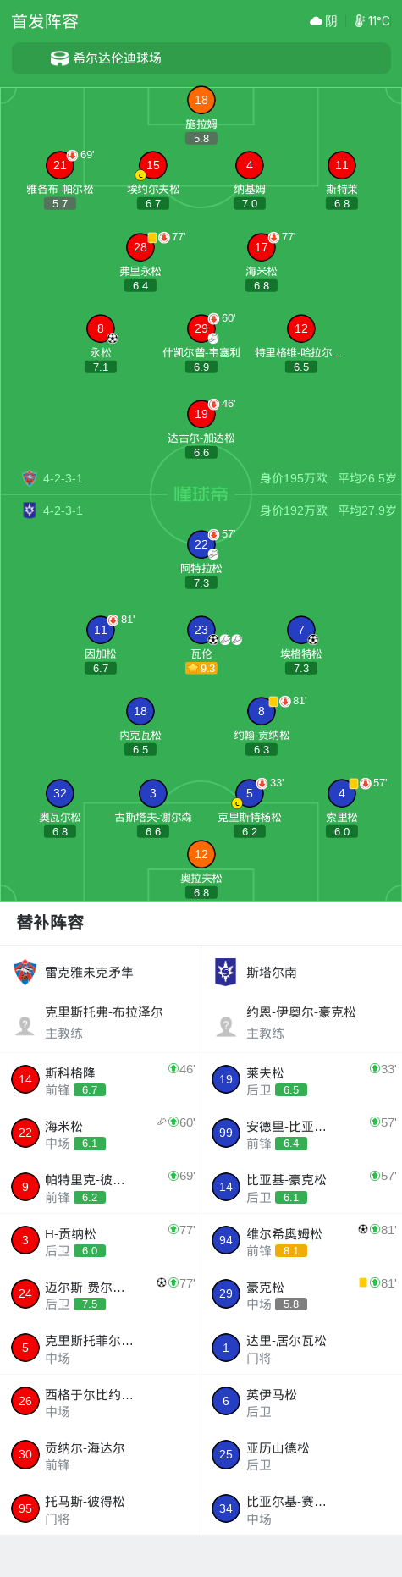Open substitute 斯科格隆 number 14 row
The height and width of the screenshot is (1577, 402).
[x=101, y=1080]
